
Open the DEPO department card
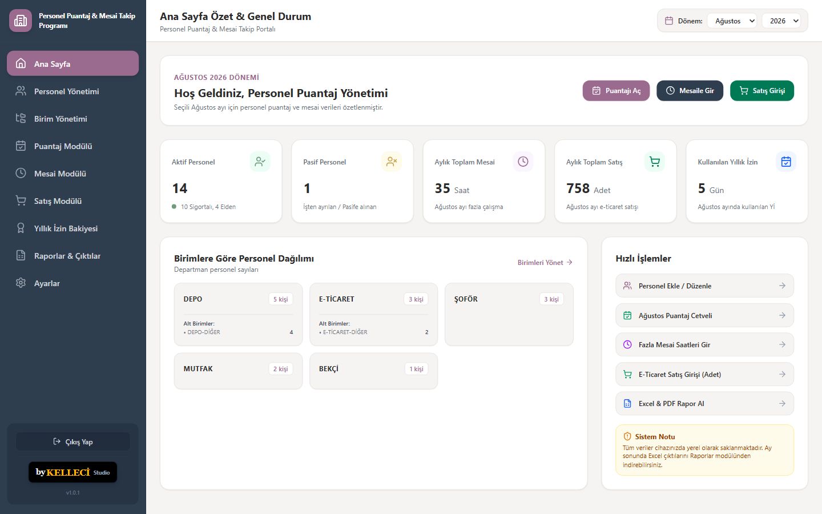point(239,315)
